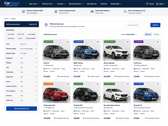Click the CarQuest logo

[x=12, y=4]
